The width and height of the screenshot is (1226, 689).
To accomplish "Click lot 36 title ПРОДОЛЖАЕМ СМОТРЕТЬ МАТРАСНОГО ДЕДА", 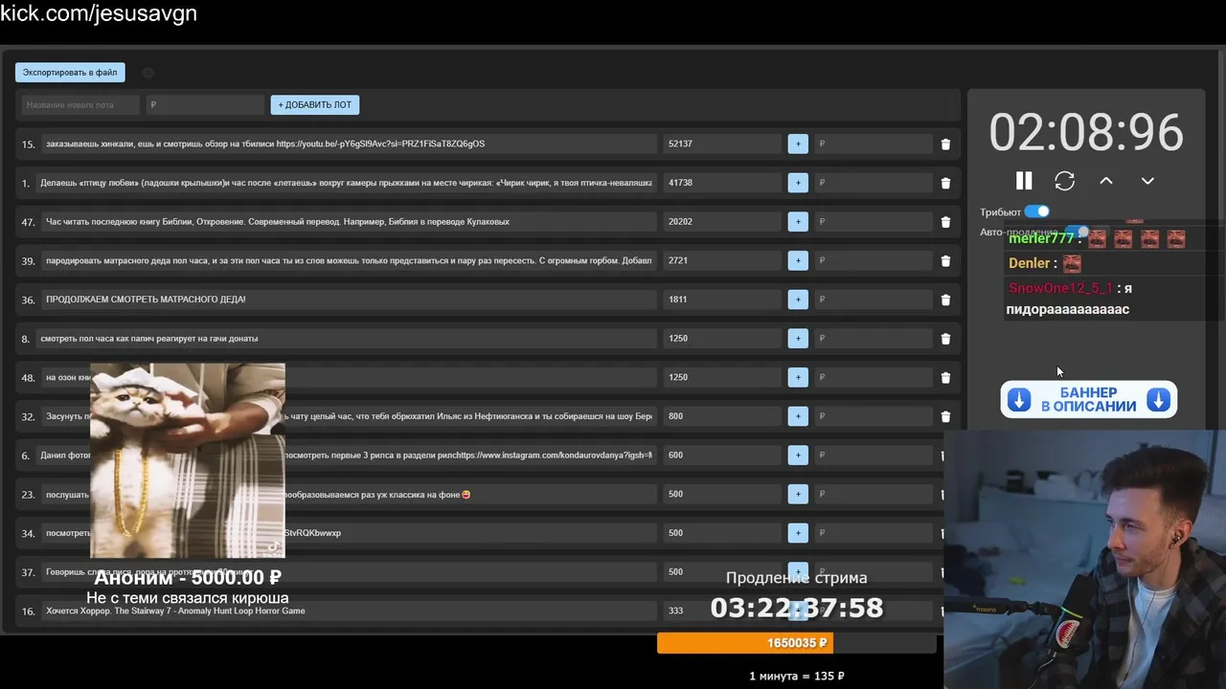I will [x=349, y=300].
